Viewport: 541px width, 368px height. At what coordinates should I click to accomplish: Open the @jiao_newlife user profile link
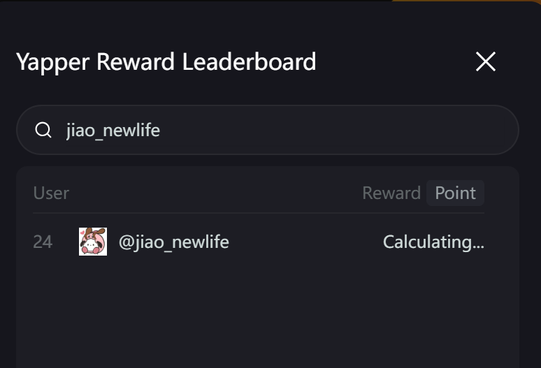[x=174, y=242]
